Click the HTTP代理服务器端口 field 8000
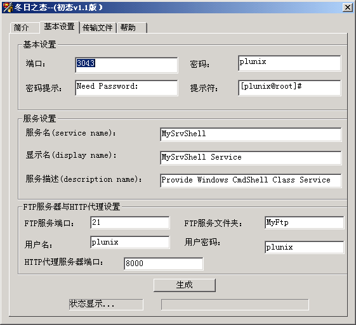 click(164, 264)
